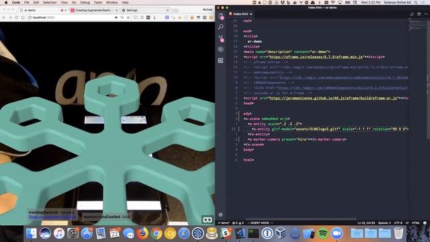Open the Tasks menu
Viewport: 430px width, 242px height.
click(98, 3)
